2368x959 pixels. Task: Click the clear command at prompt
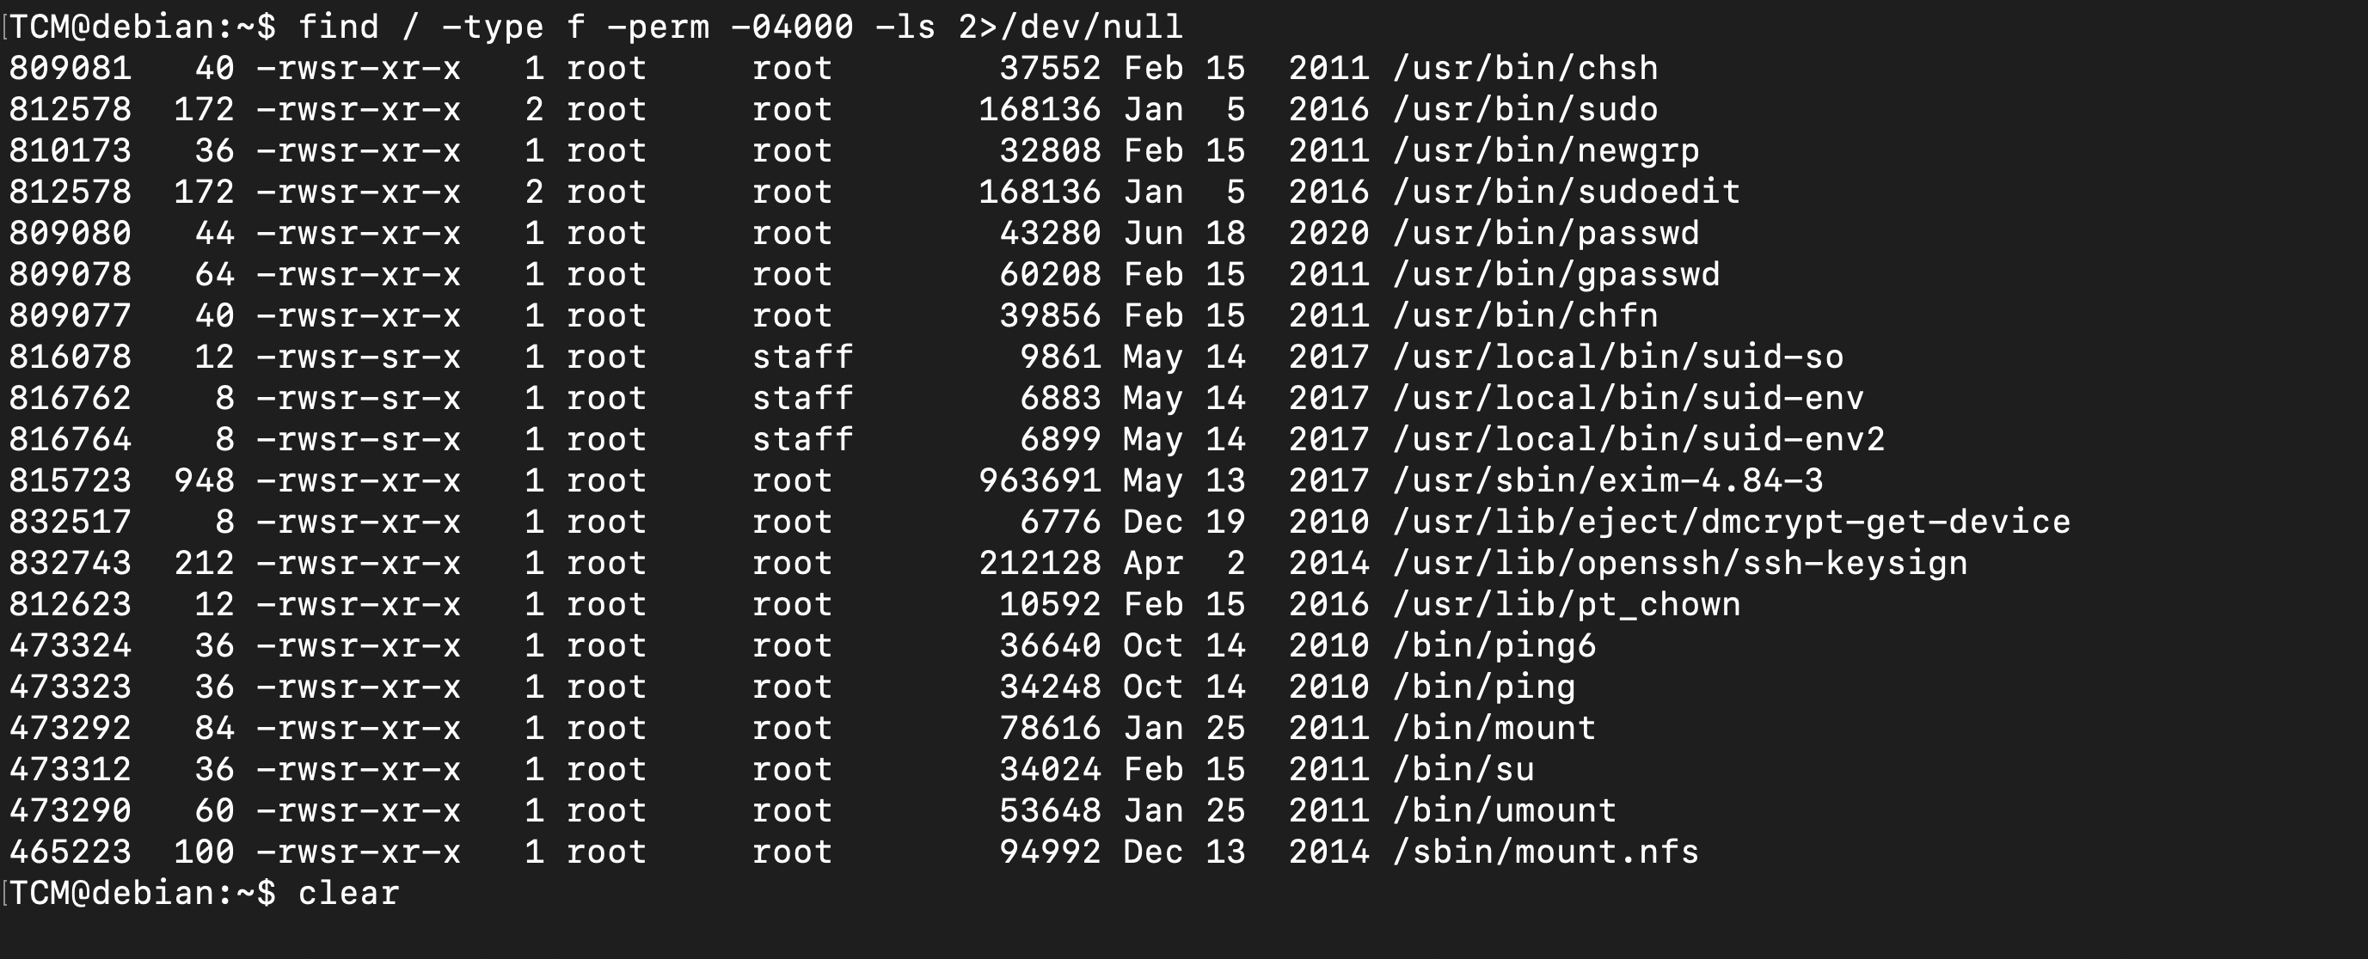click(348, 893)
